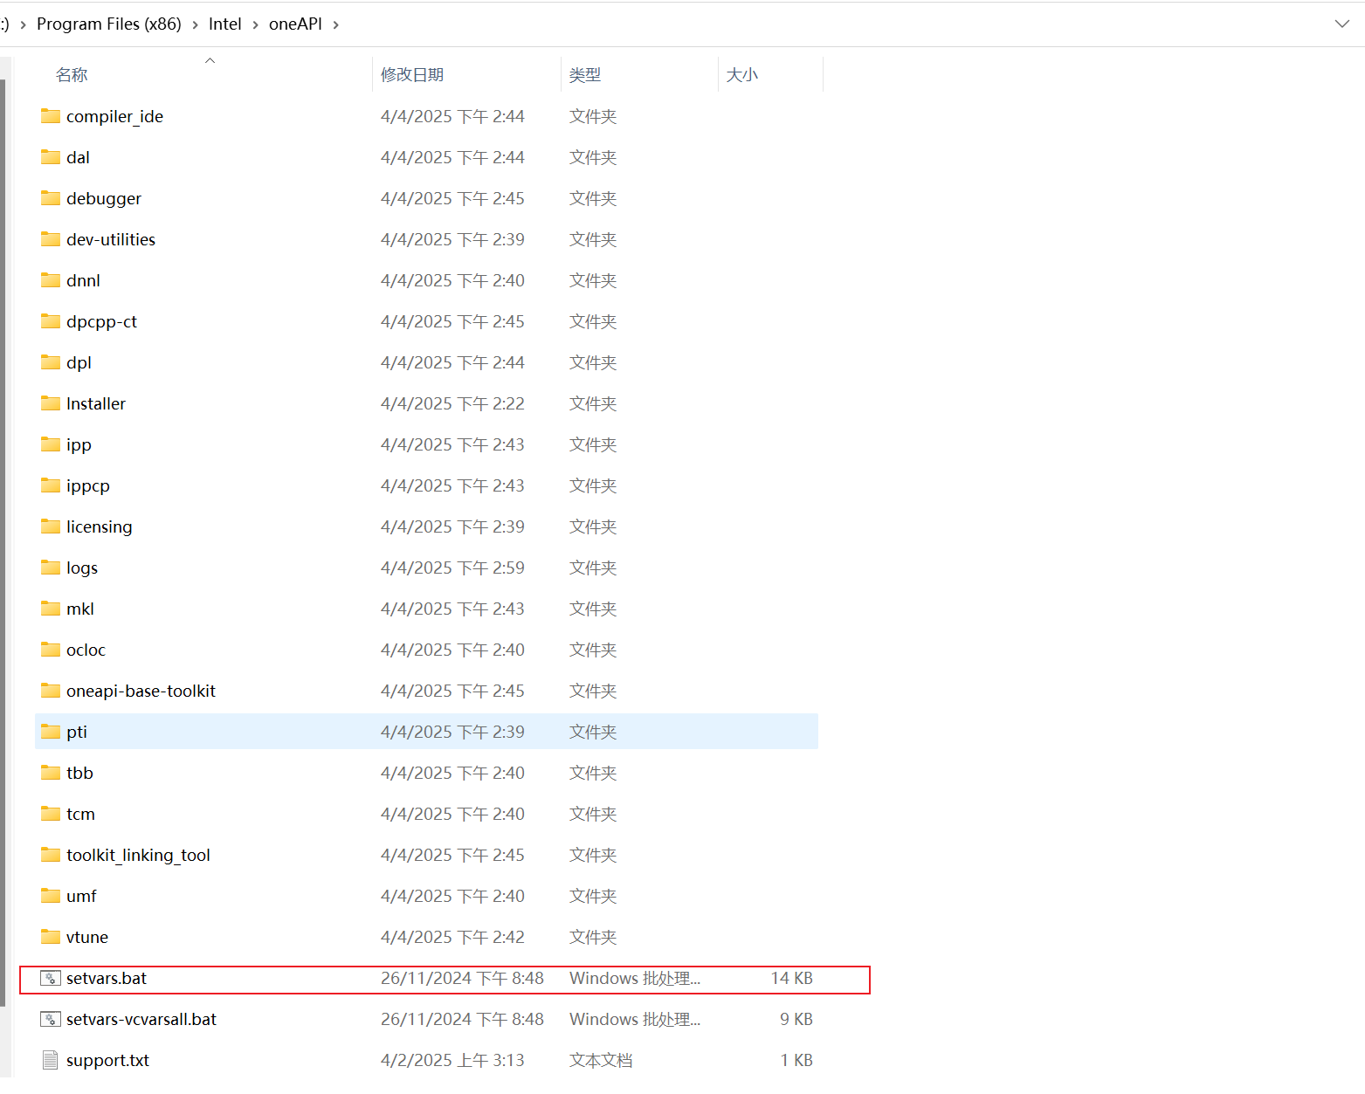
Task: Click the debugger folder name
Action: tap(104, 198)
